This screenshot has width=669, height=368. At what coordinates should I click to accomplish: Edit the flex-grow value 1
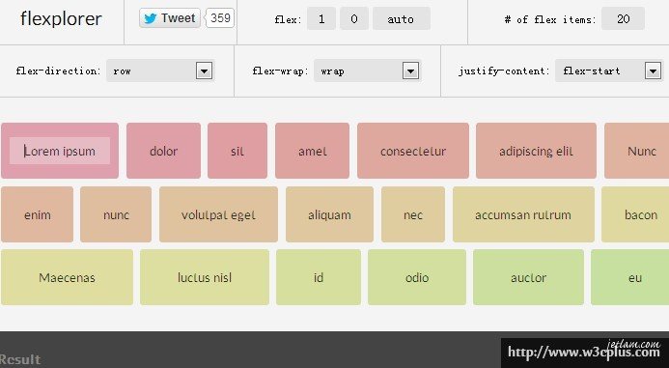[321, 18]
